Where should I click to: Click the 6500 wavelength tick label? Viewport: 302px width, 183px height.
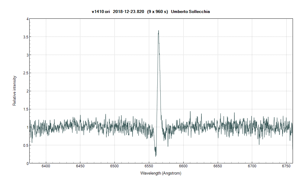pos(114,166)
